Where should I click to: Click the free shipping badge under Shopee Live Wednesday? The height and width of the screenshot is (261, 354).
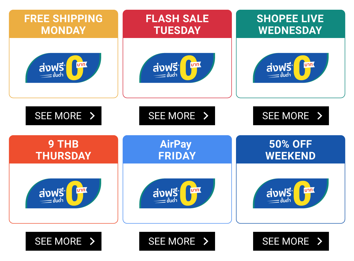(x=291, y=68)
